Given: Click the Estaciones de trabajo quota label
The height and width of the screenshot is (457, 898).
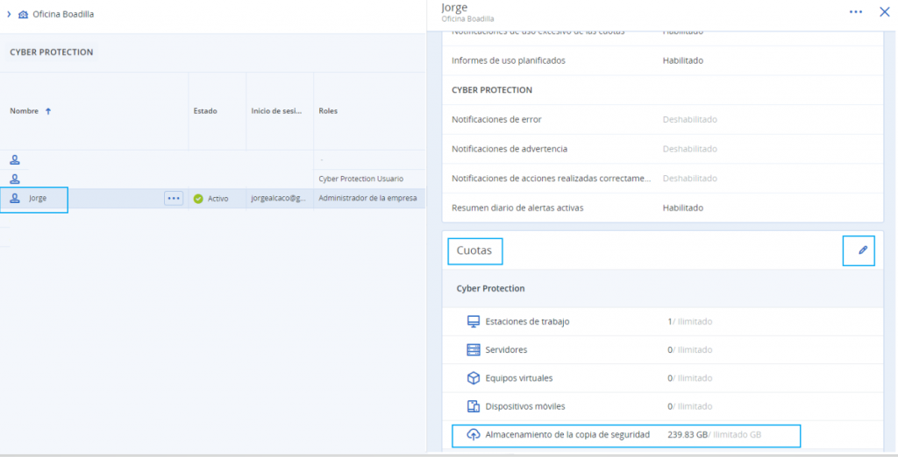Looking at the screenshot, I should 527,321.
